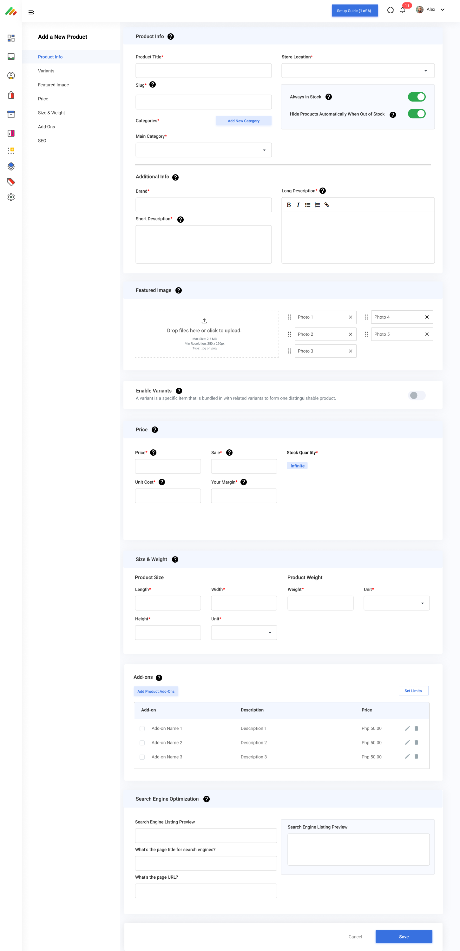
Task: Click the Product Title input field
Action: [203, 71]
